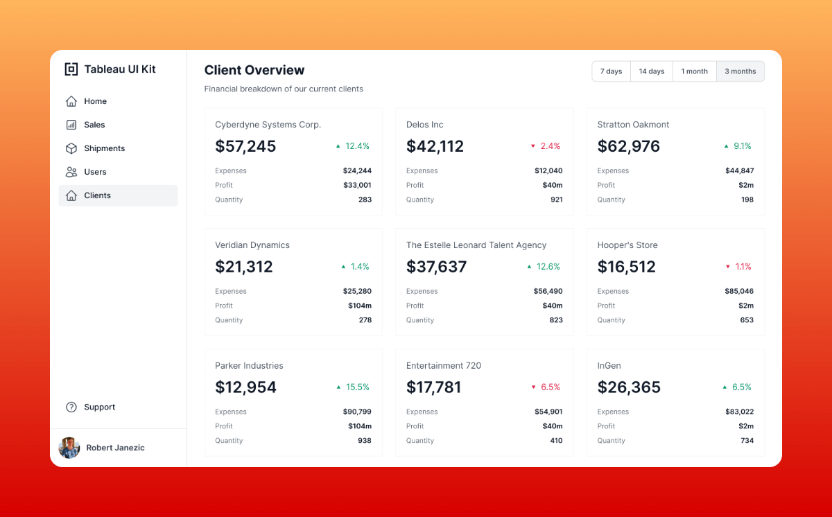Image resolution: width=832 pixels, height=517 pixels.
Task: Switch to the 14 days range
Action: 651,71
